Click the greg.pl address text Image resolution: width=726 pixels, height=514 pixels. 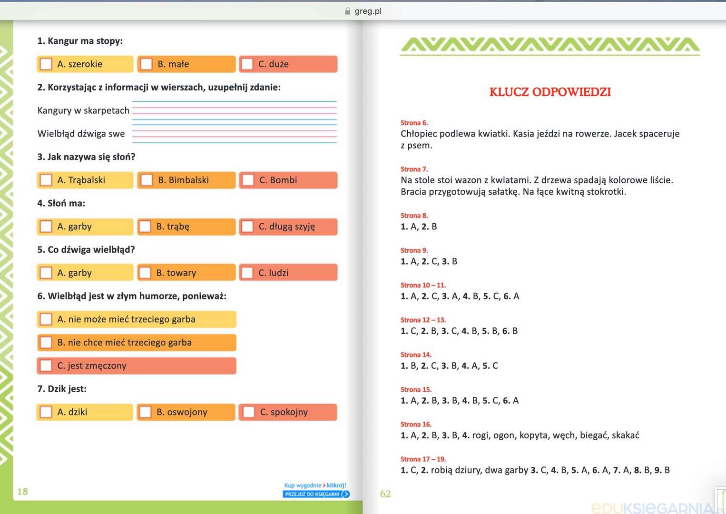coord(368,11)
